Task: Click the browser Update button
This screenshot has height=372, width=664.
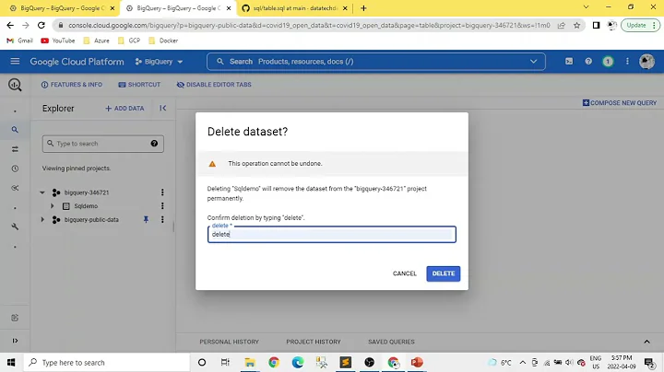Action: [x=640, y=26]
